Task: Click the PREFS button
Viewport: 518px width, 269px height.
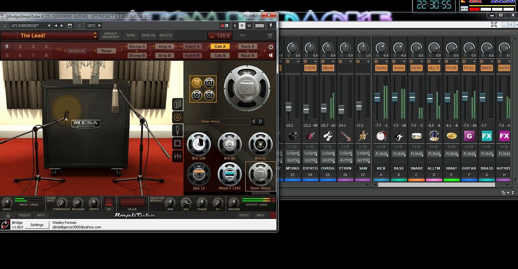Action: (x=25, y=215)
